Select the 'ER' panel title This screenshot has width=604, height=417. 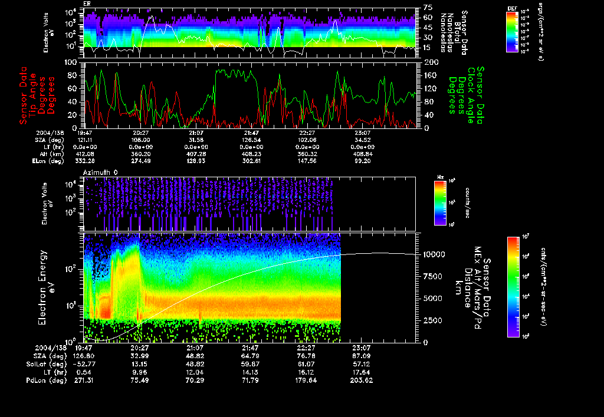[87, 4]
